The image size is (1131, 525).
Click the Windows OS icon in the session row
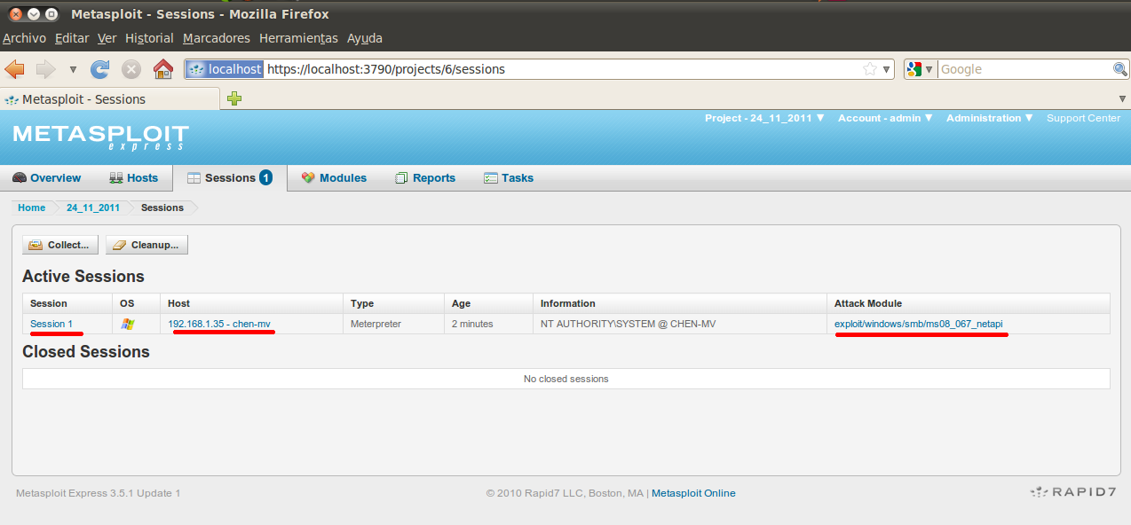tap(128, 323)
